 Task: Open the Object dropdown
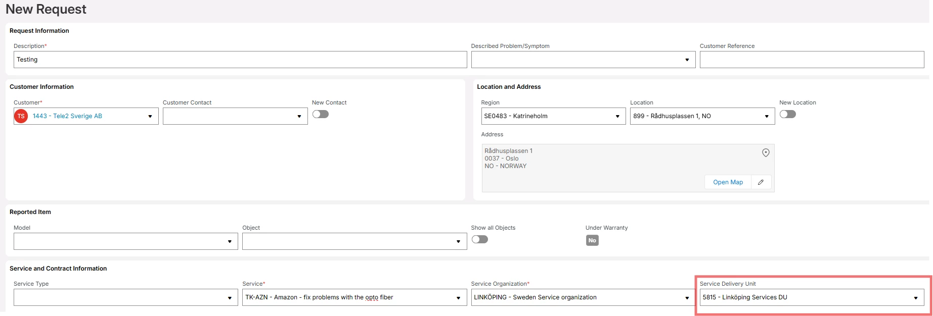[x=458, y=242]
